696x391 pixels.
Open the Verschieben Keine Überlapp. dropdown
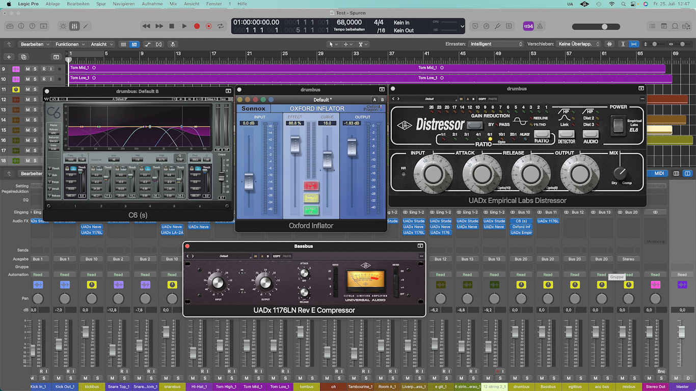579,44
